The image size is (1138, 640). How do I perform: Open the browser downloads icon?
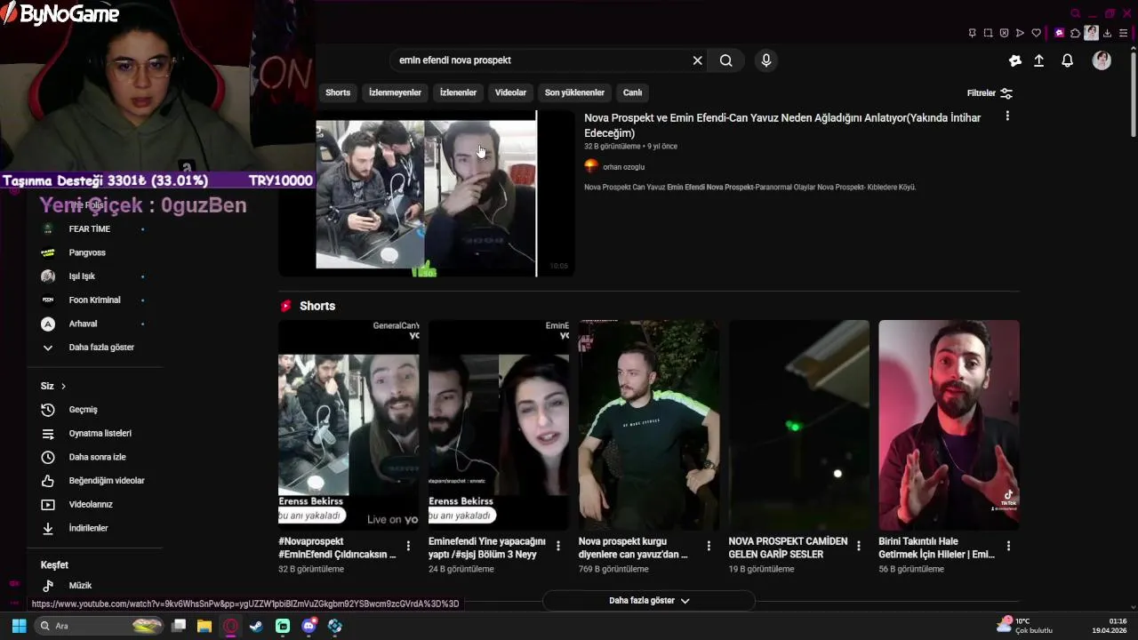1108,33
